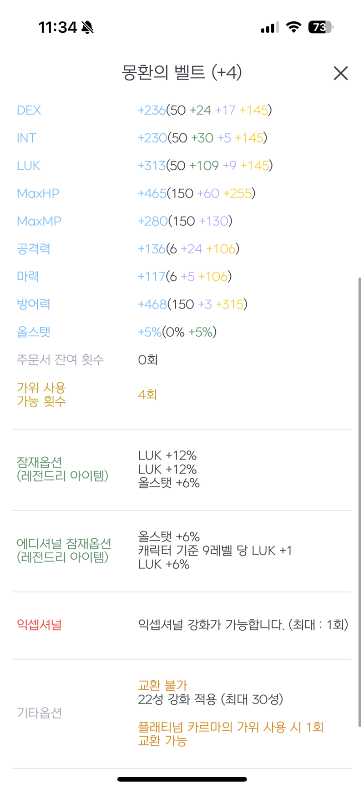
Task: Select the 몽환의 벨트 (+4) title
Action: pos(182,72)
